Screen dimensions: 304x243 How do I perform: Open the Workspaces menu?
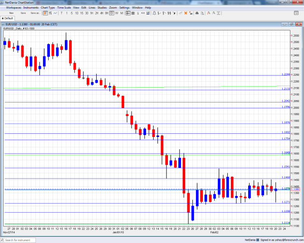click(x=14, y=8)
